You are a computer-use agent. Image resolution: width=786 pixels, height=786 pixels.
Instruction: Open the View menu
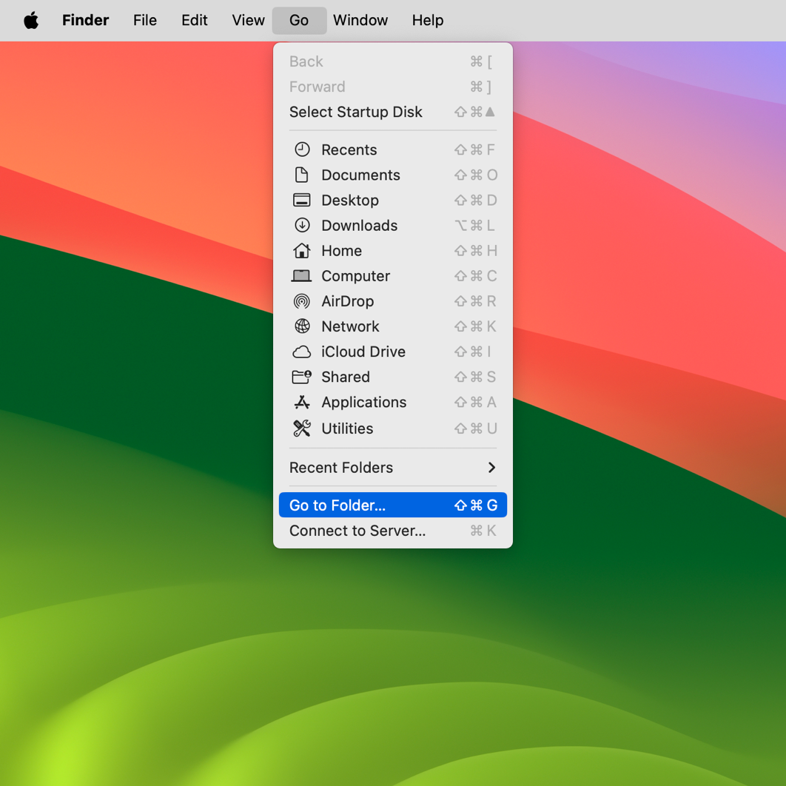click(x=248, y=20)
